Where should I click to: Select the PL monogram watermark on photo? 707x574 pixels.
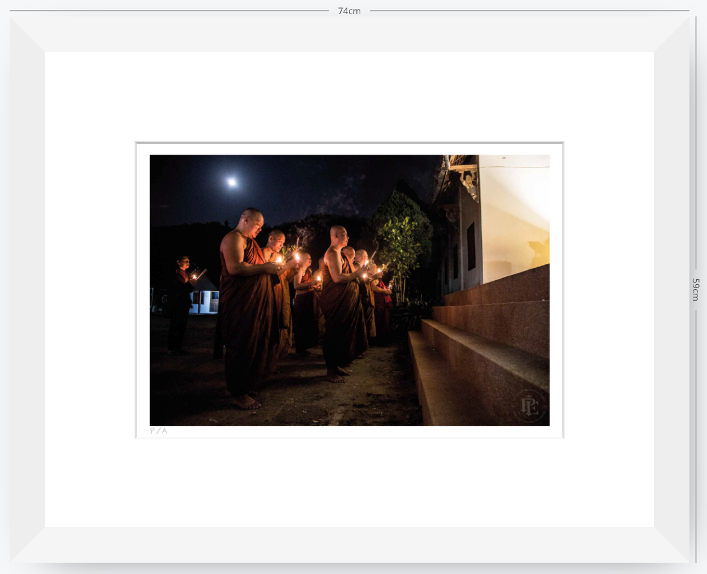(x=529, y=406)
